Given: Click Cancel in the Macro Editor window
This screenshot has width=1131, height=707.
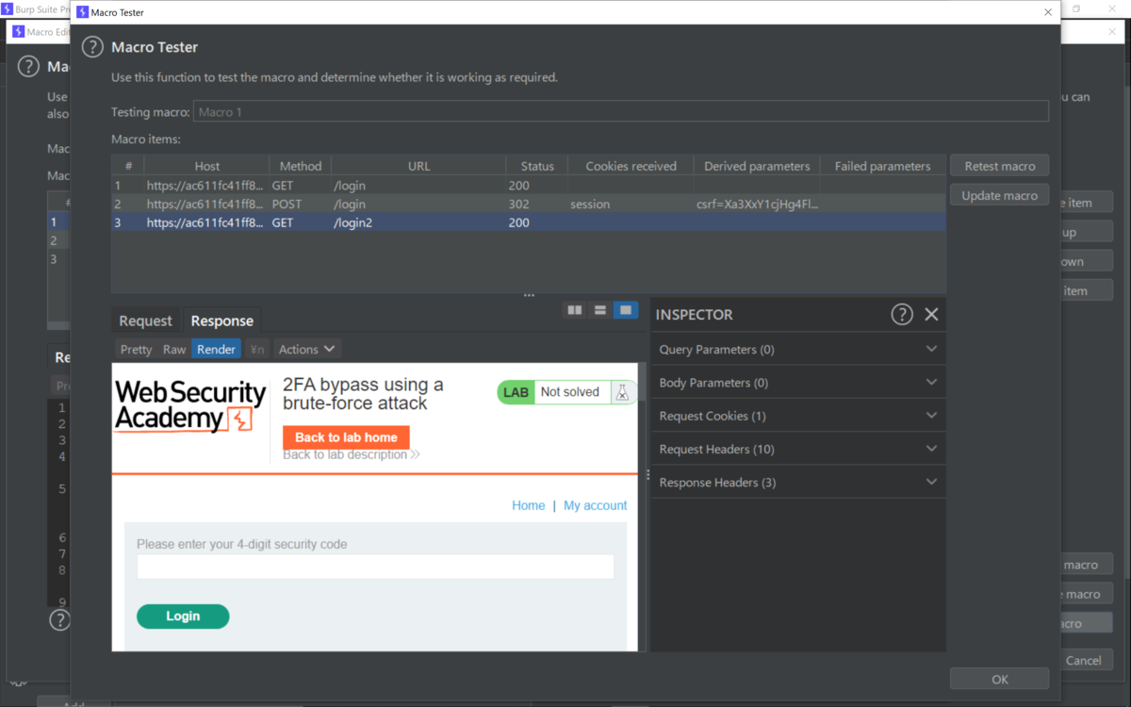Looking at the screenshot, I should click(x=1086, y=660).
